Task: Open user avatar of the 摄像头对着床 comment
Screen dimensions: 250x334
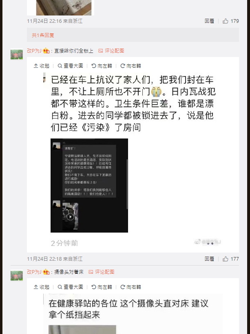Action: pos(17,275)
